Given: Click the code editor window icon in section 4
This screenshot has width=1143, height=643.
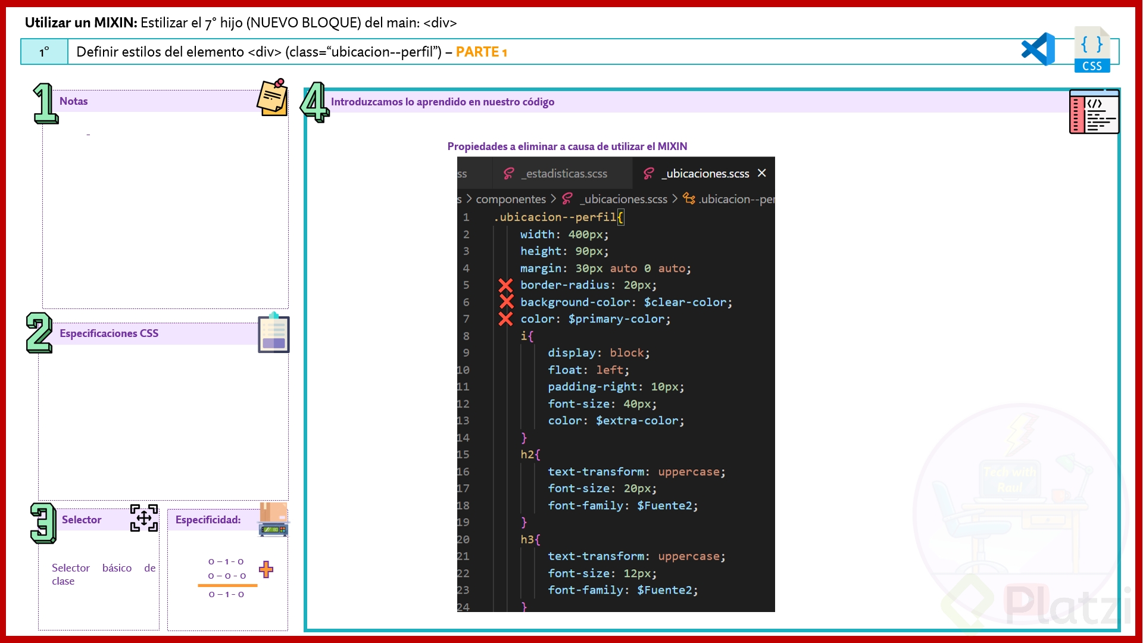Looking at the screenshot, I should point(1094,112).
